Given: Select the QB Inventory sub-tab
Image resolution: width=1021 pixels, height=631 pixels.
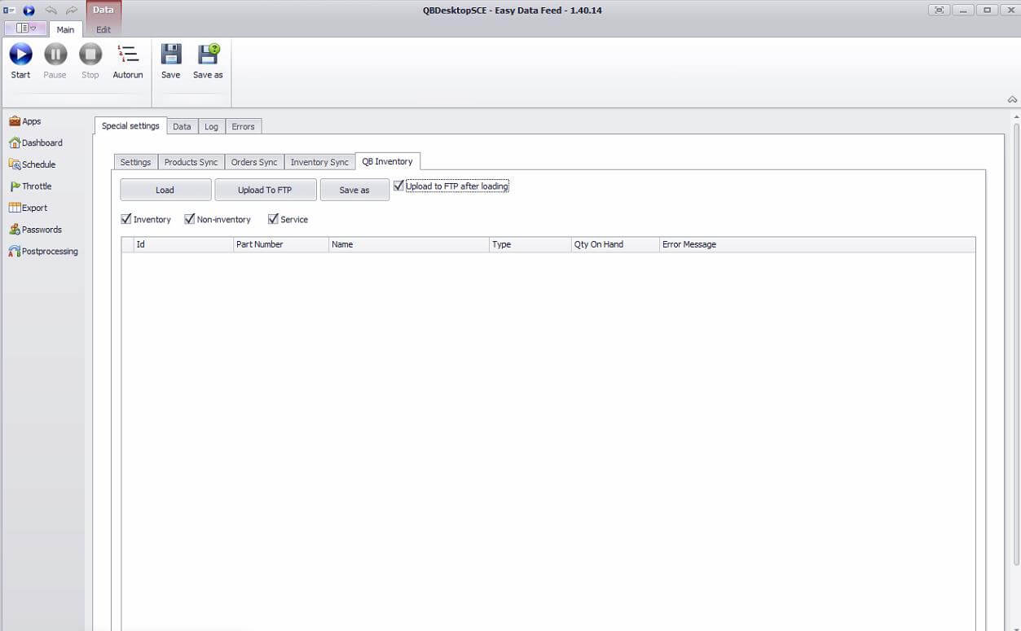Looking at the screenshot, I should point(388,161).
